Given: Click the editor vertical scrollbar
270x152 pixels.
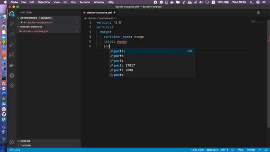Looking at the screenshot, I should click(269, 74).
